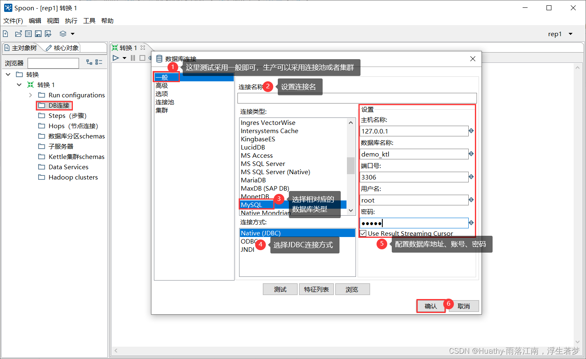Click the explore repository toolbar icon
Screen dimensions: 586x359
28,34
